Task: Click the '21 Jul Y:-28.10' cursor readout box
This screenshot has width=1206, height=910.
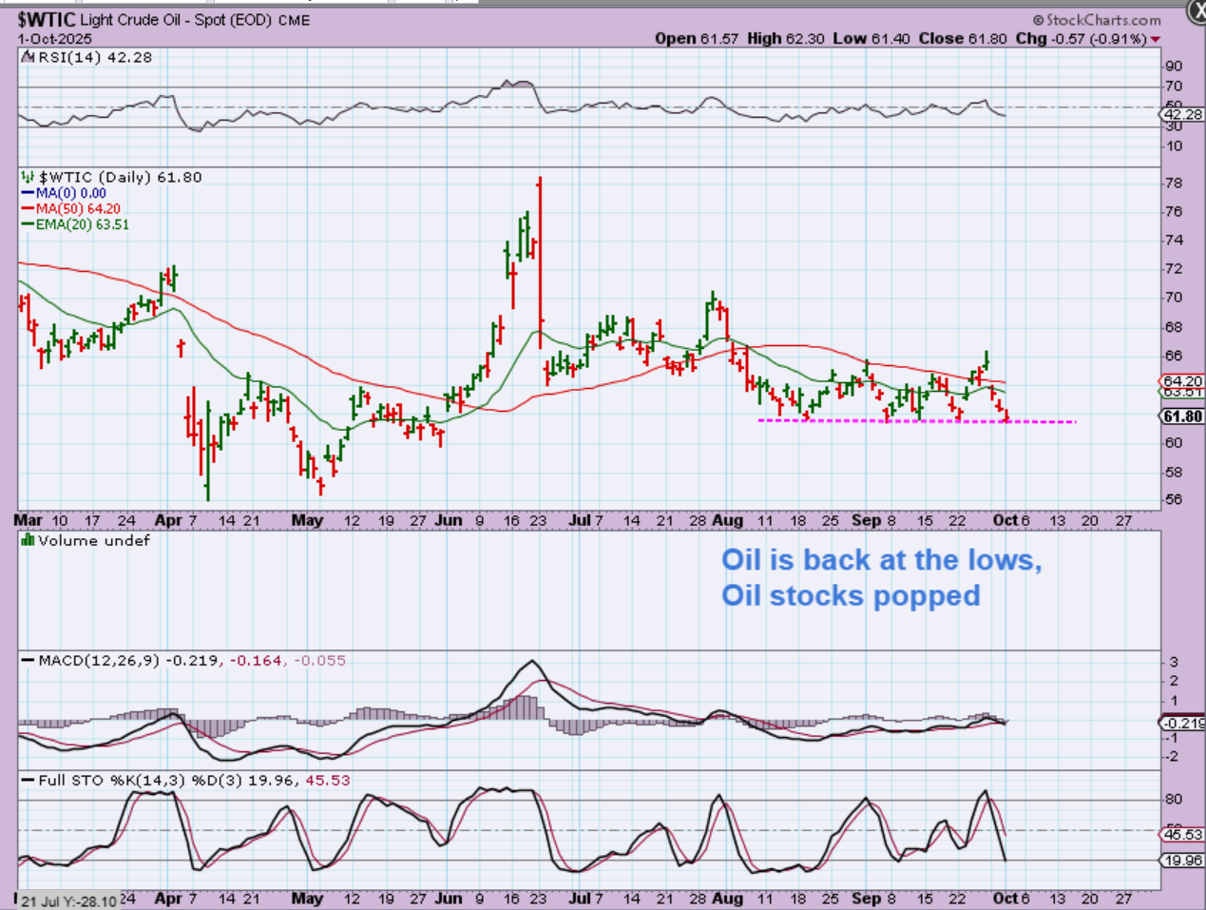Action: pos(69,900)
